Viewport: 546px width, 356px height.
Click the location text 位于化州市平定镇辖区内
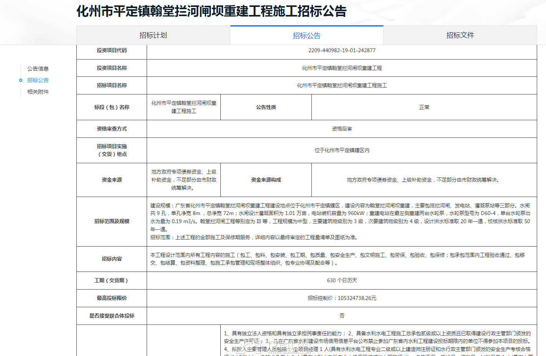pyautogui.click(x=342, y=150)
